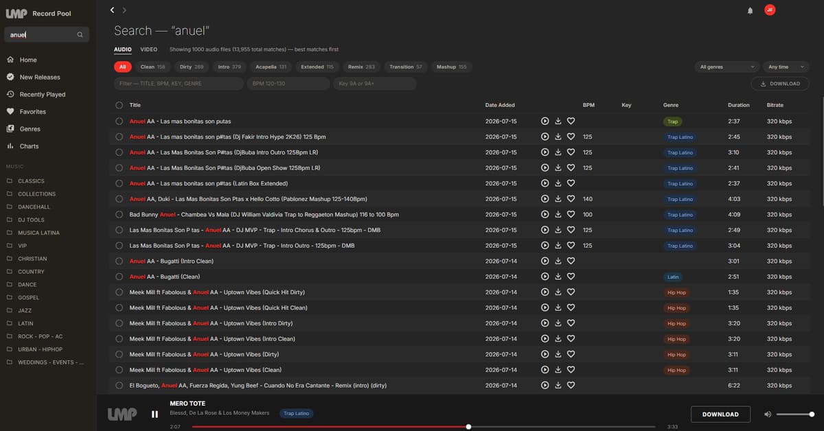Open New Releases in sidebar
The image size is (824, 431).
(x=40, y=78)
